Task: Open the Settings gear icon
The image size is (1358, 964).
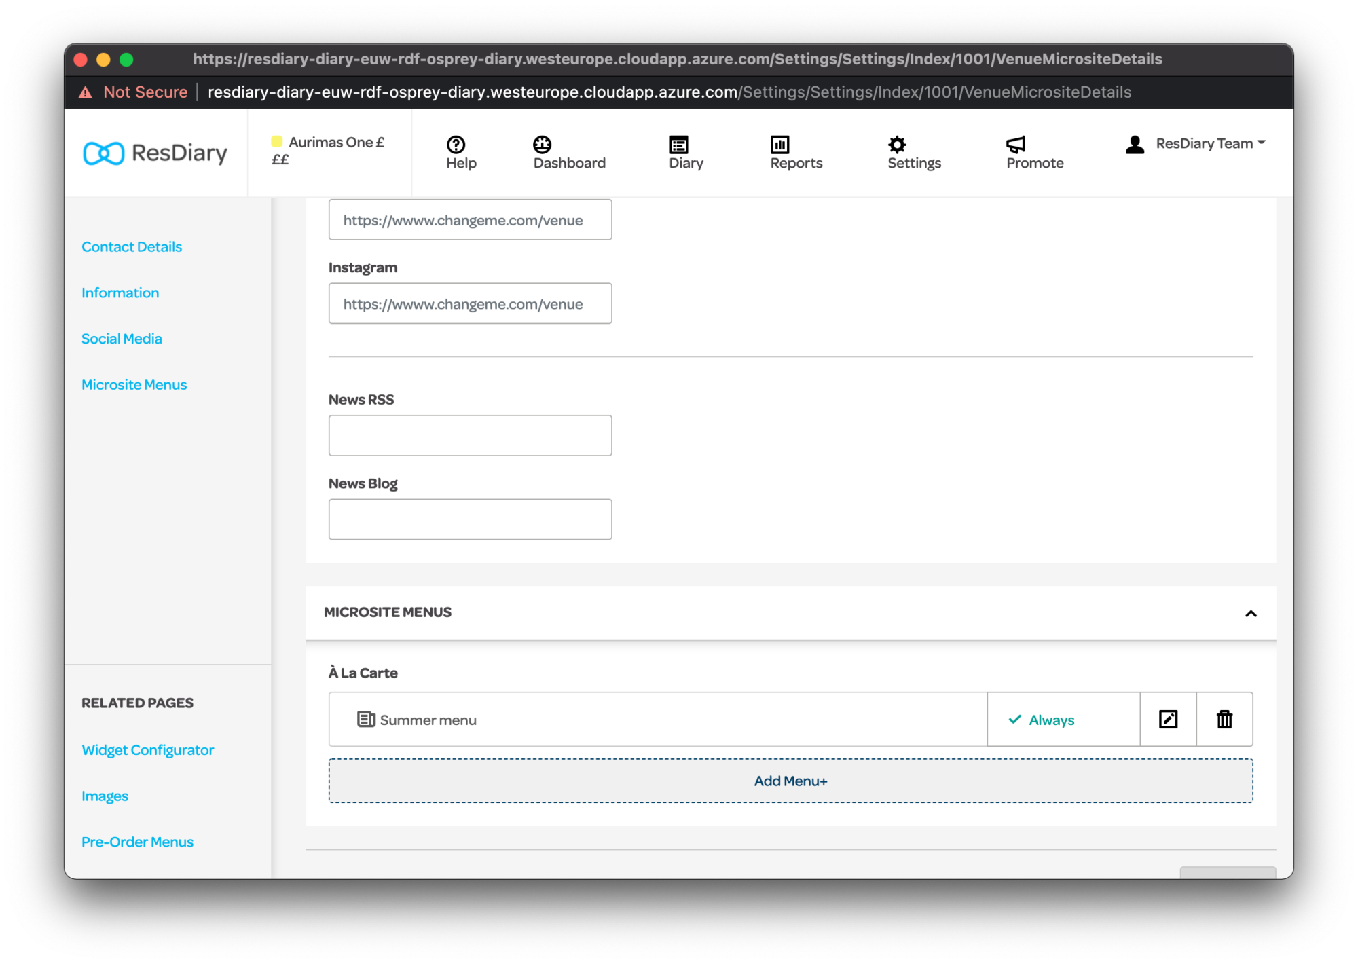Action: coord(897,144)
